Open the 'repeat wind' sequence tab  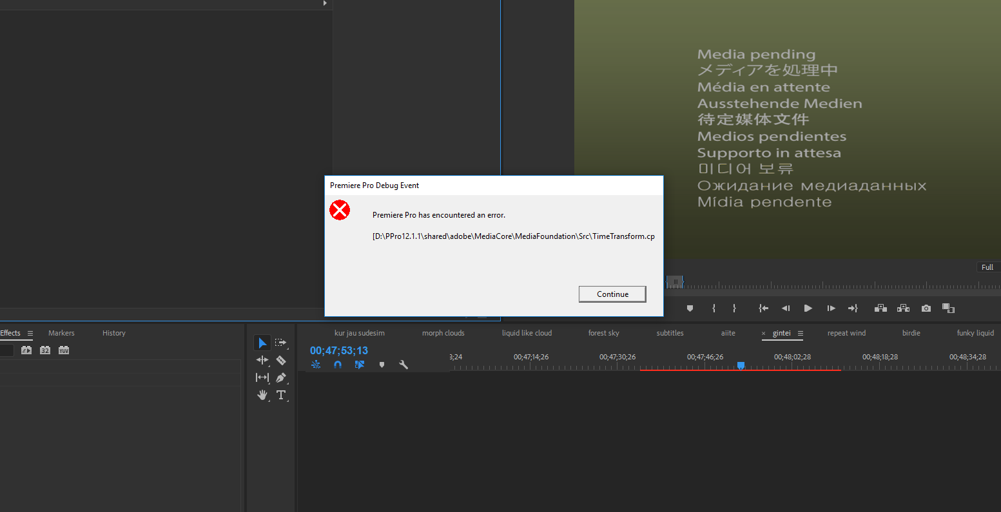(846, 333)
